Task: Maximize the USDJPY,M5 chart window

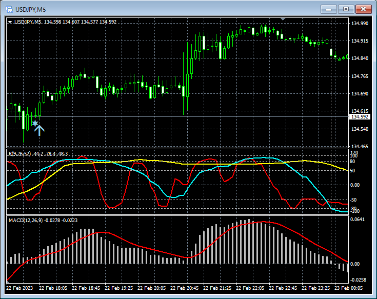Action: (x=346, y=9)
